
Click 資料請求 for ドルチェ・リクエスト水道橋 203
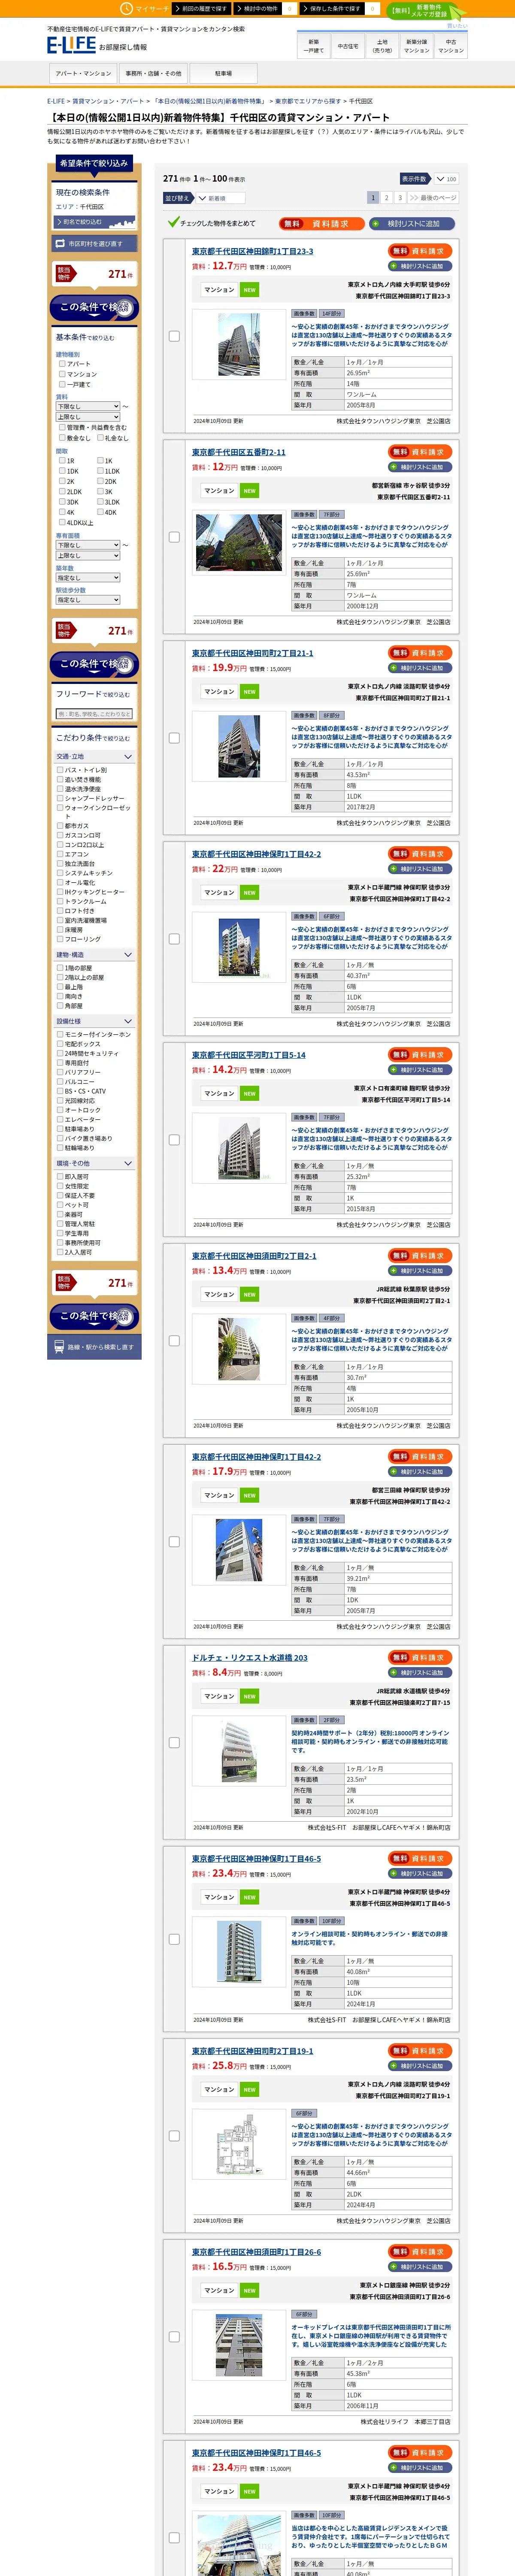click(x=420, y=1657)
